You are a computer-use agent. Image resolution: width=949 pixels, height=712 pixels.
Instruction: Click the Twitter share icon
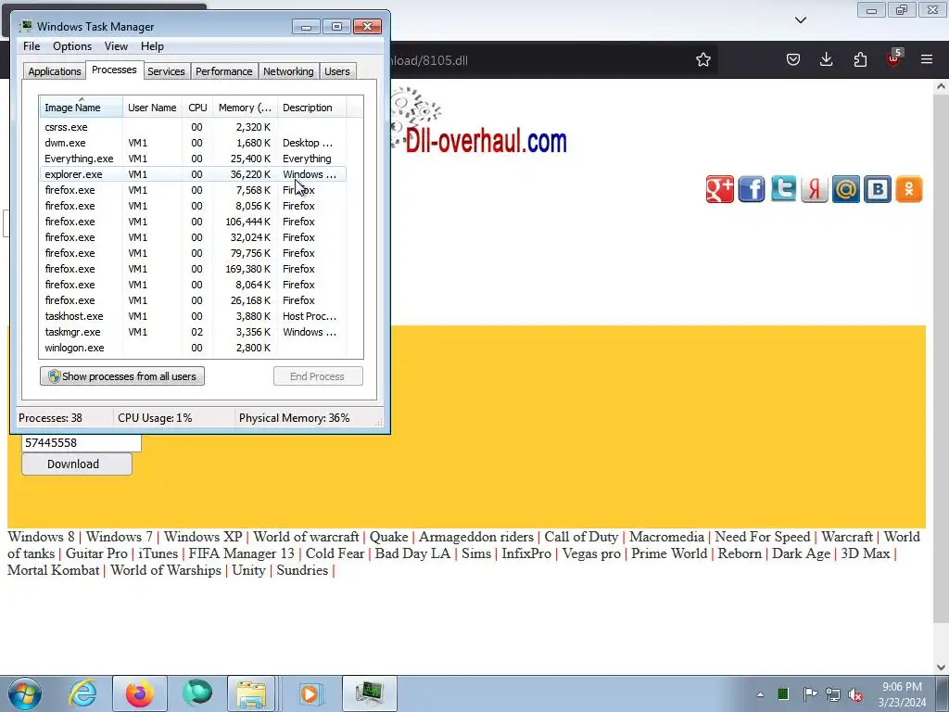pos(783,189)
